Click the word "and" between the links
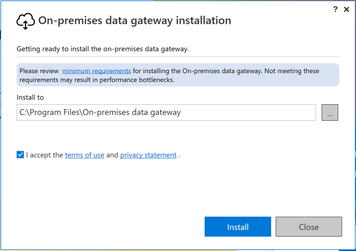 point(112,155)
